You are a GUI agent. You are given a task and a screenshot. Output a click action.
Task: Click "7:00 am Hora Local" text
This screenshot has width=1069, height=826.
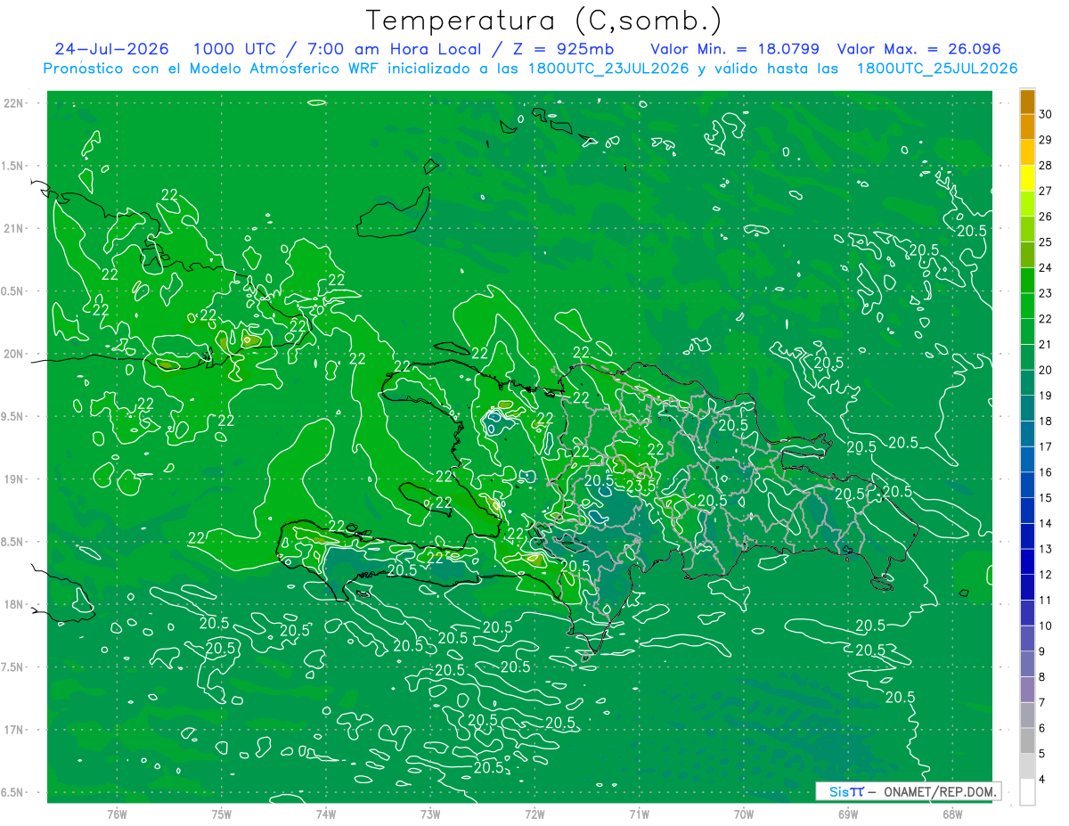(393, 49)
